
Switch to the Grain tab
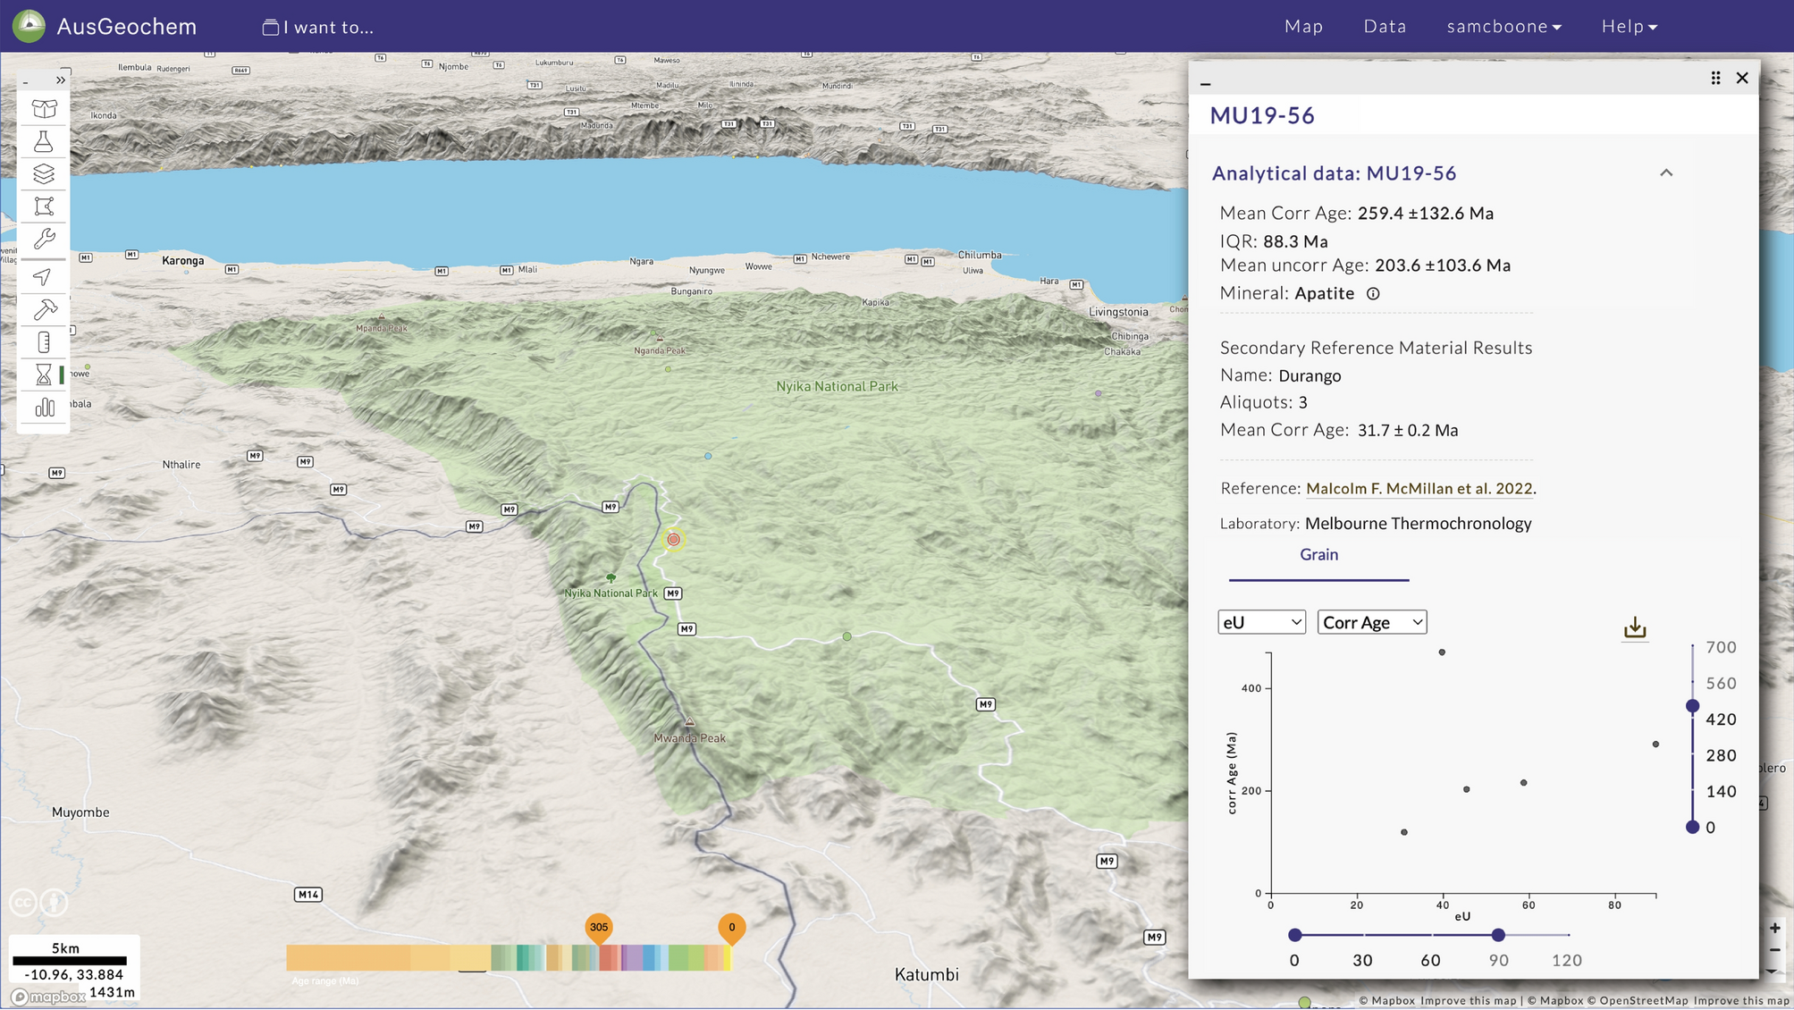click(1318, 555)
